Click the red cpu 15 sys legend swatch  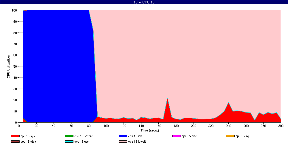coord(15,136)
